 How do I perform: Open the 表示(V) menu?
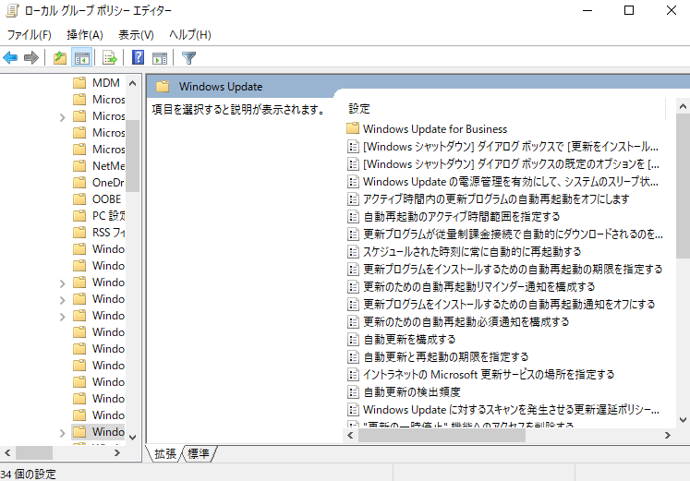pyautogui.click(x=136, y=35)
